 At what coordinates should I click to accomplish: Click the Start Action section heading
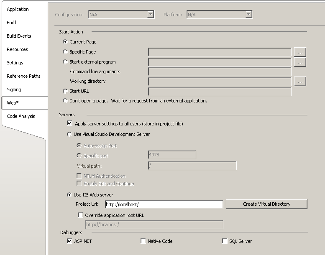[x=71, y=32]
